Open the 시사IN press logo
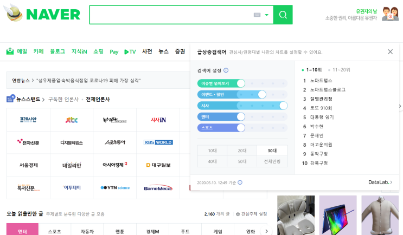Screen dimensions: 403x235 (x=158, y=120)
